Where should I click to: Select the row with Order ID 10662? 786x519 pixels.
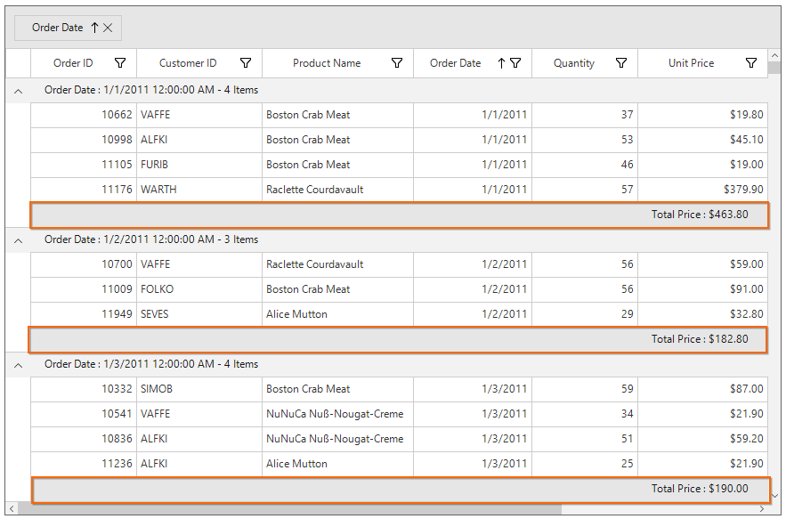point(267,115)
